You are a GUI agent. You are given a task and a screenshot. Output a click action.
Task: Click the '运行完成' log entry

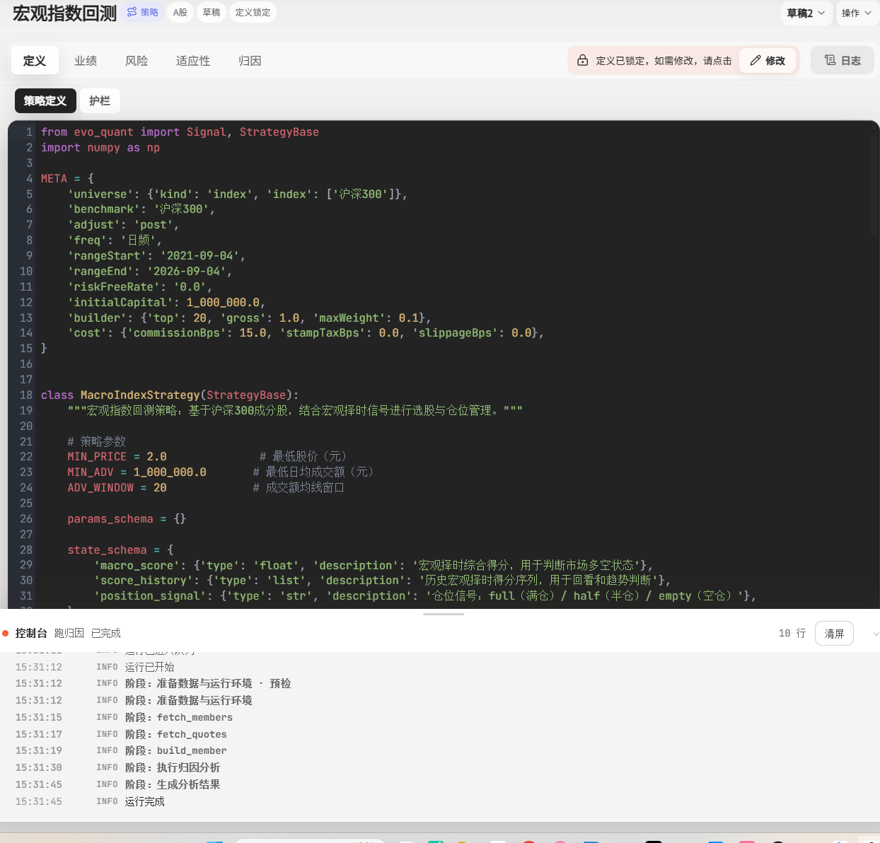point(145,801)
